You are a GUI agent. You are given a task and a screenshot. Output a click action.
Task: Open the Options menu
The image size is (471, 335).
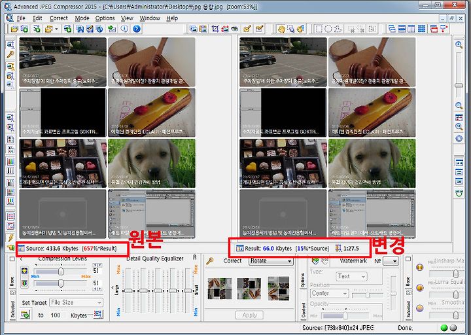(105, 18)
